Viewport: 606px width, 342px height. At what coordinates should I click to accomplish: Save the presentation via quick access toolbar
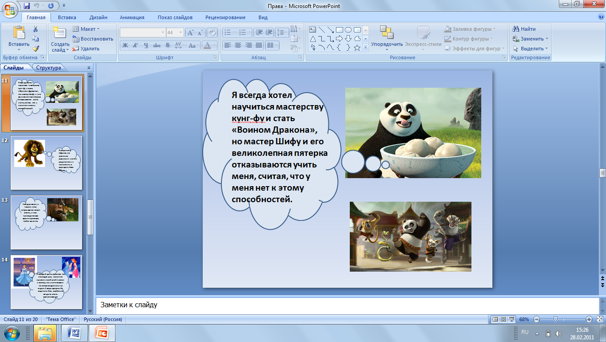pyautogui.click(x=27, y=6)
